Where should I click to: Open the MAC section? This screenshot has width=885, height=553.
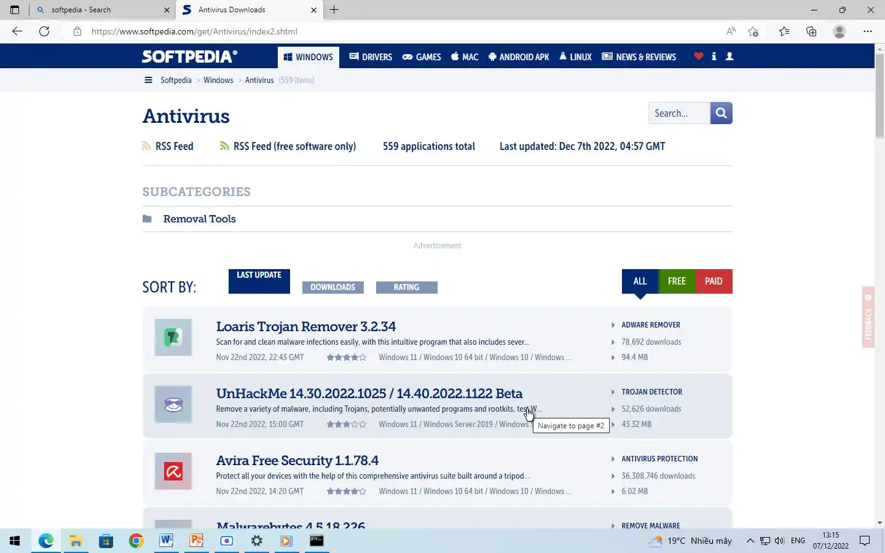coord(465,57)
